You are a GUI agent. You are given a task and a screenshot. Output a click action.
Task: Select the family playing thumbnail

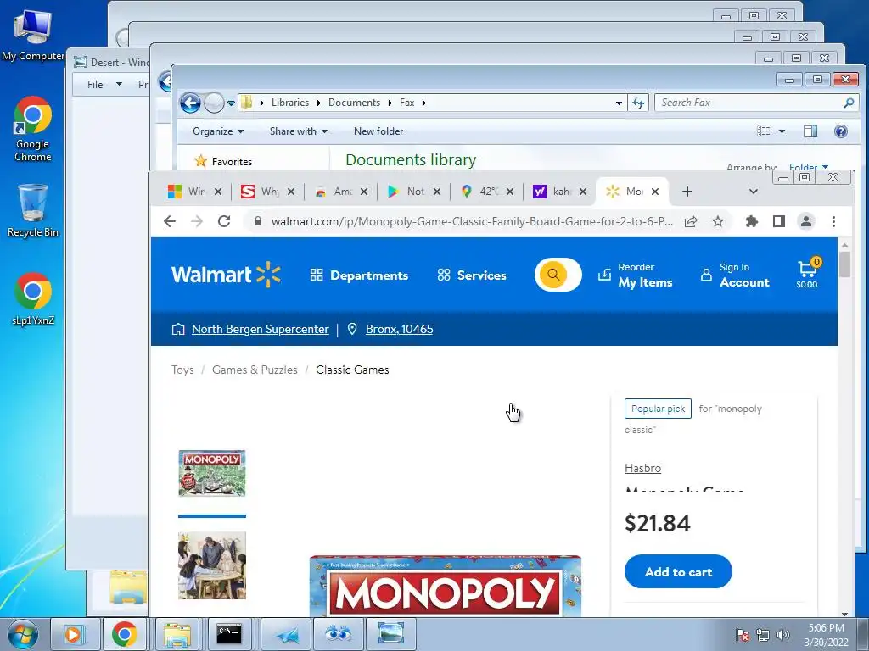tap(211, 565)
